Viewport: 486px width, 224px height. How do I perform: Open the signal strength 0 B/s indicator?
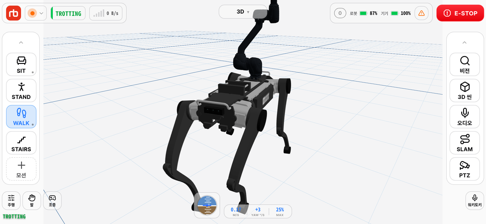pos(106,14)
